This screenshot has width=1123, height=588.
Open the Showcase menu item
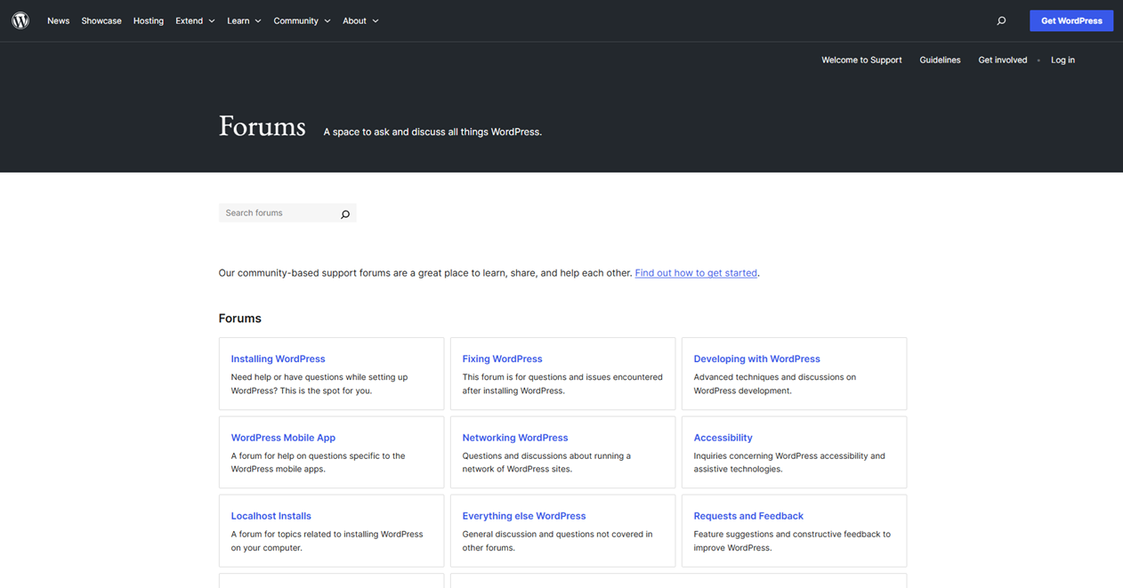pos(101,20)
